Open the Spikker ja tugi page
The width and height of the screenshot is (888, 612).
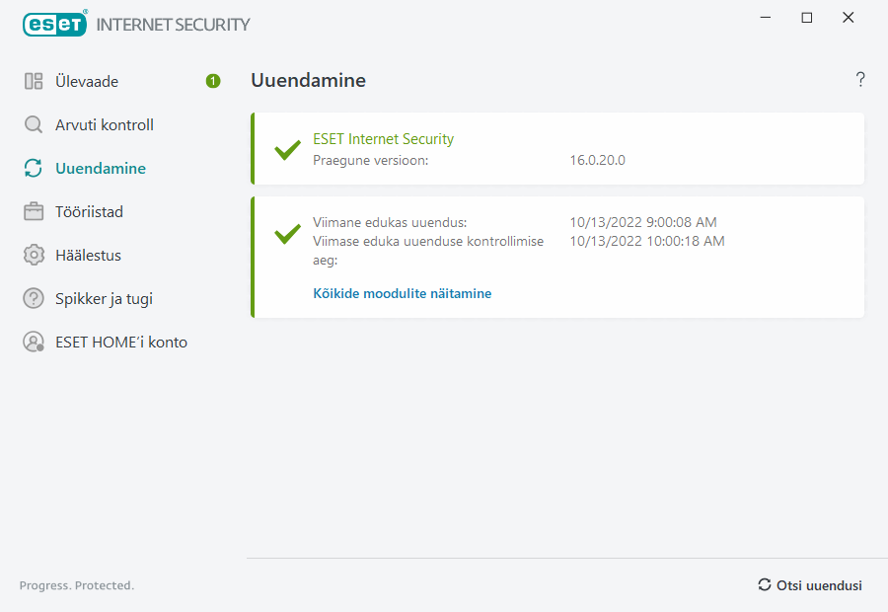pyautogui.click(x=104, y=298)
